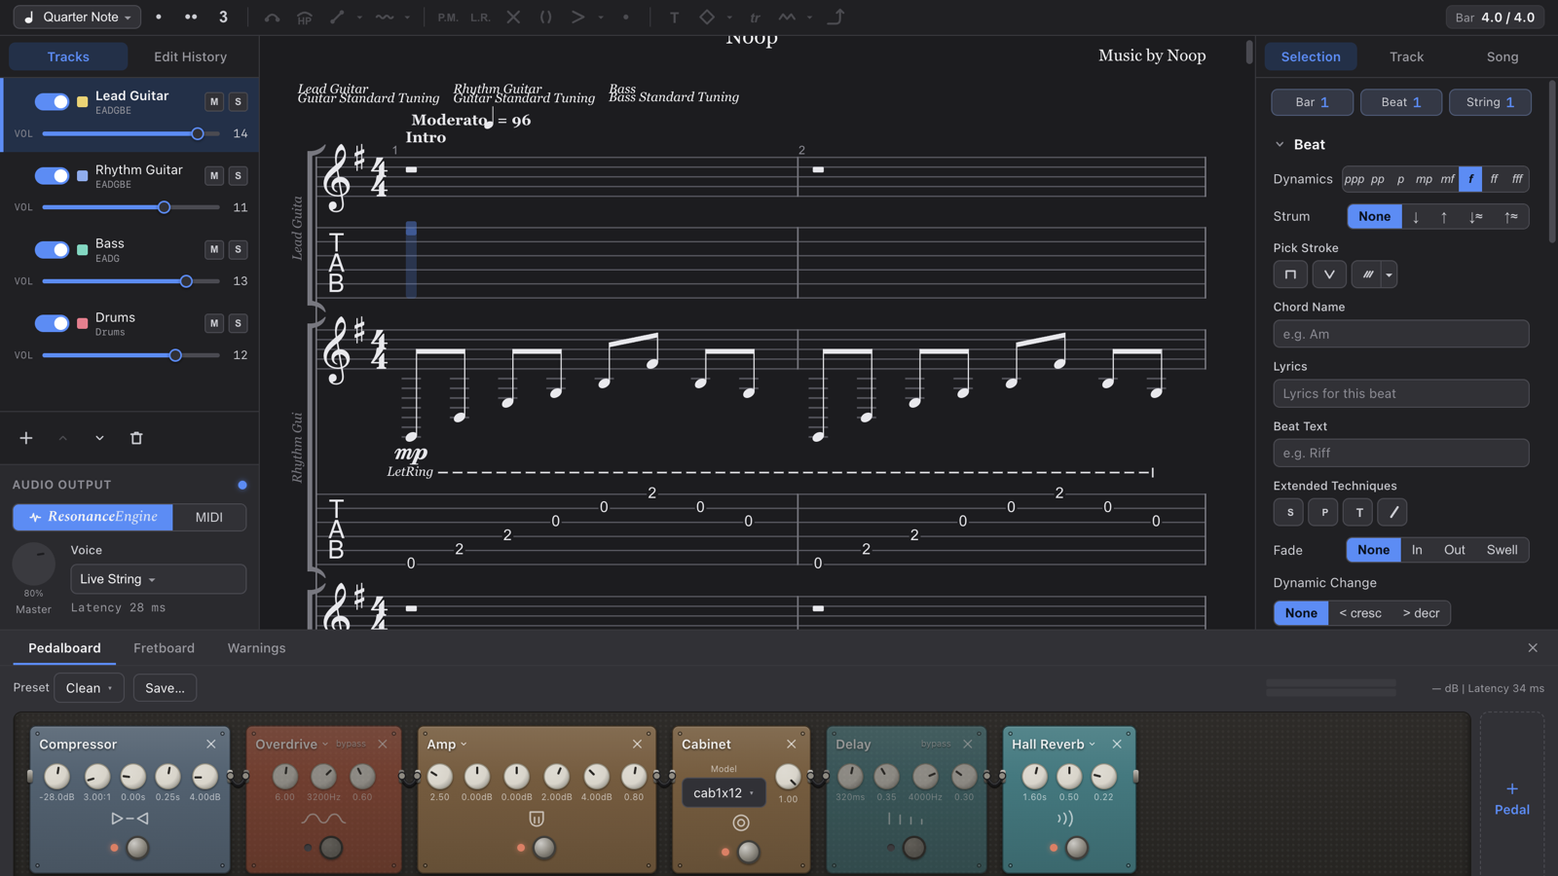Apply pop (P) extended technique

1323,512
